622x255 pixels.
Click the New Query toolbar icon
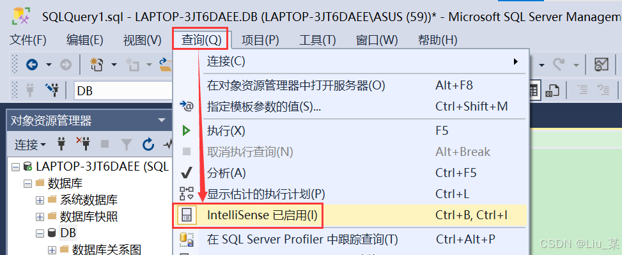point(97,65)
